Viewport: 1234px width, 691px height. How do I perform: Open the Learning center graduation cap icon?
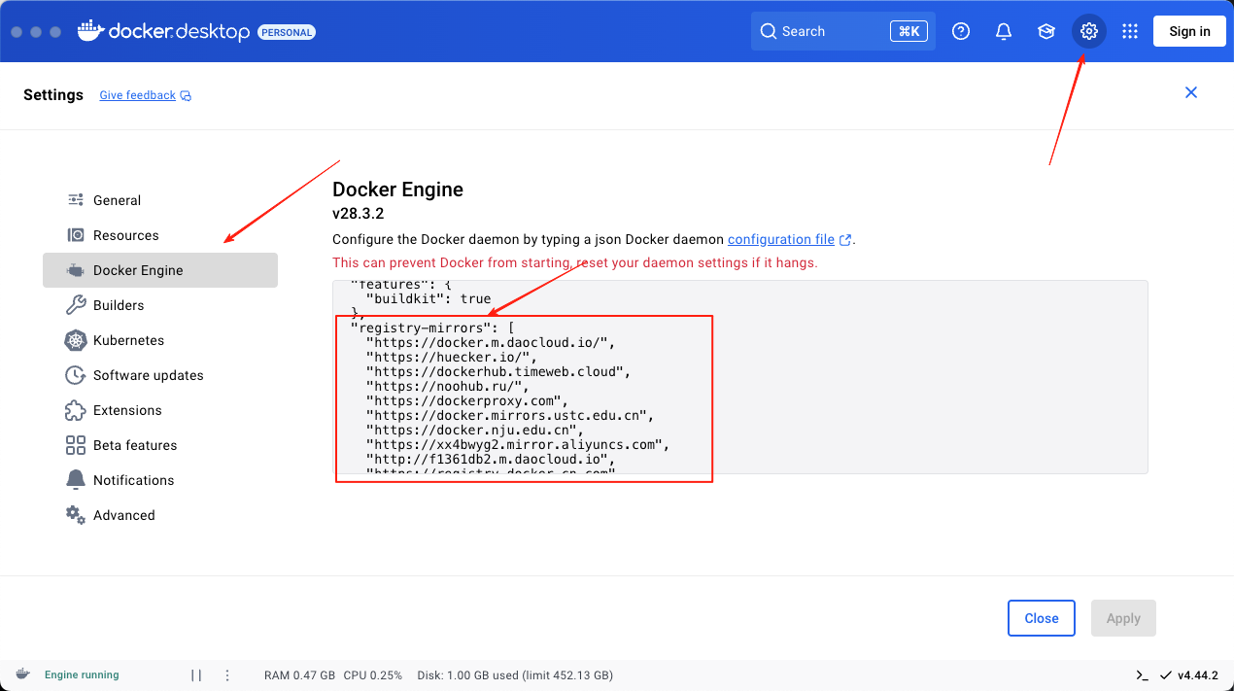coord(1046,31)
